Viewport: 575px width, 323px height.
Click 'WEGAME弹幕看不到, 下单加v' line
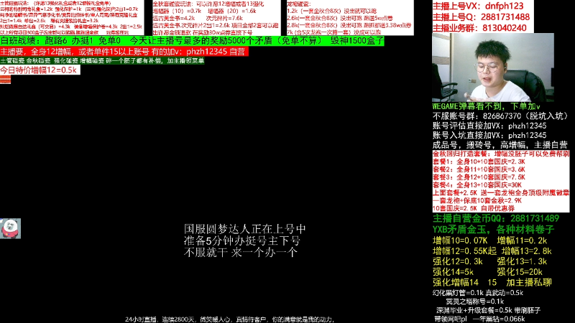(487, 106)
